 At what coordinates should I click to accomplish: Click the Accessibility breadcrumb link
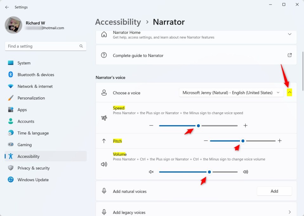click(x=118, y=22)
